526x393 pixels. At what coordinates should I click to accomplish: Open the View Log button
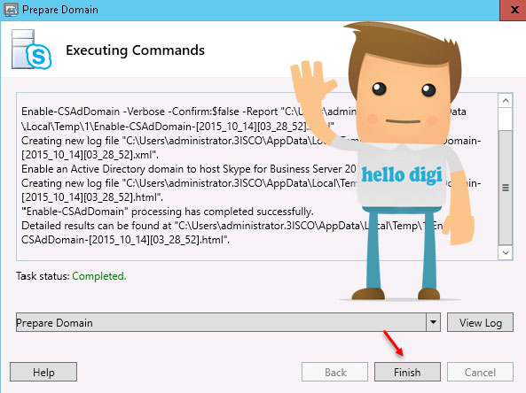[480, 322]
